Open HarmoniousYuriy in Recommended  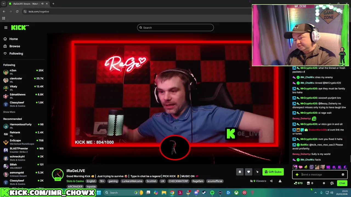pyautogui.click(x=23, y=126)
